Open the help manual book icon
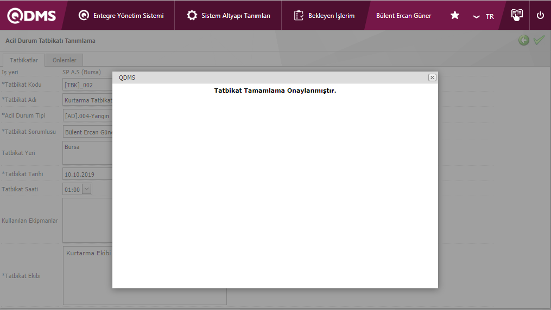 click(x=517, y=15)
